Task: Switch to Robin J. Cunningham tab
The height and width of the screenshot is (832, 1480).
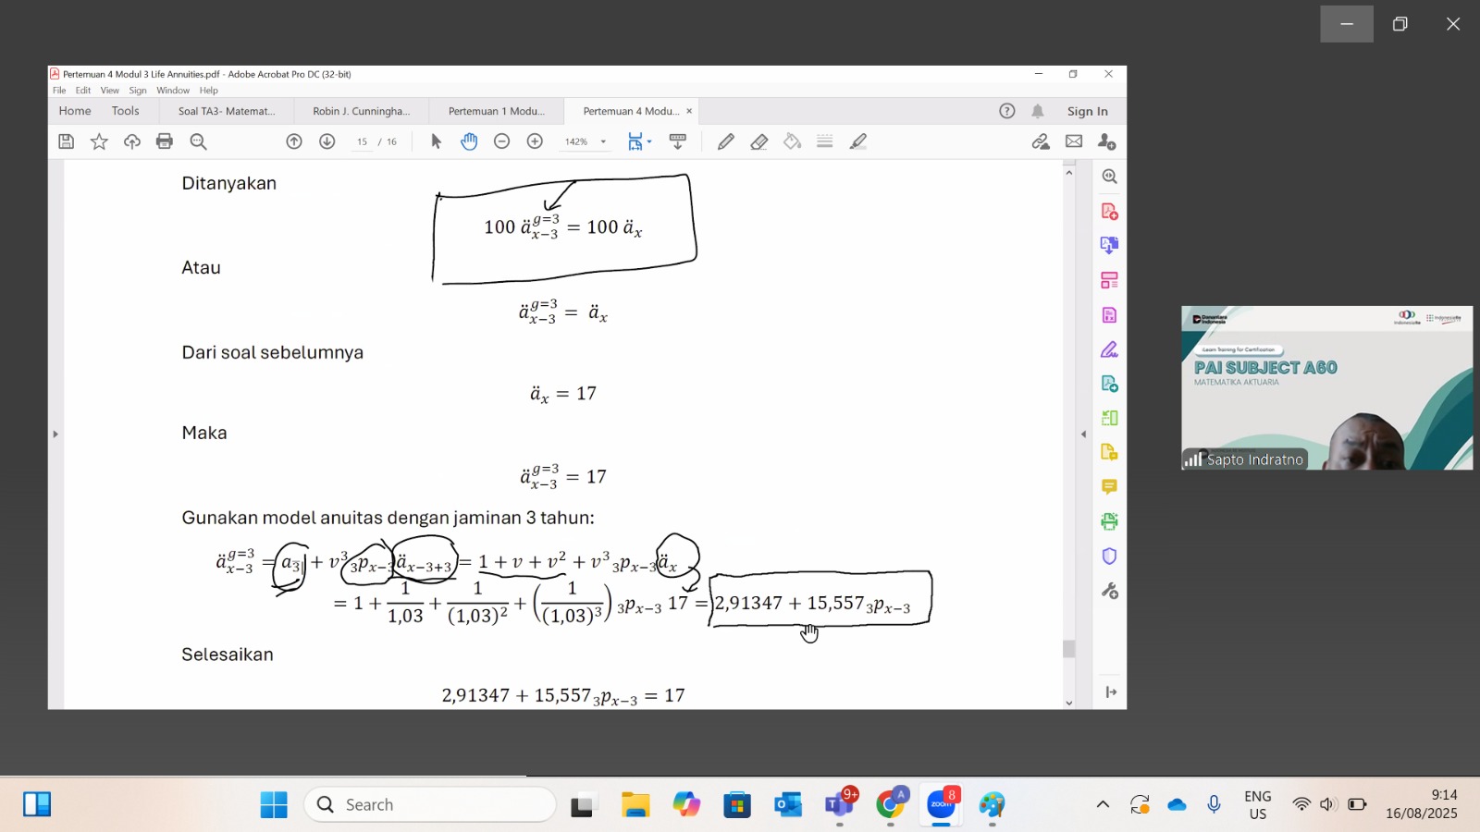Action: click(361, 111)
